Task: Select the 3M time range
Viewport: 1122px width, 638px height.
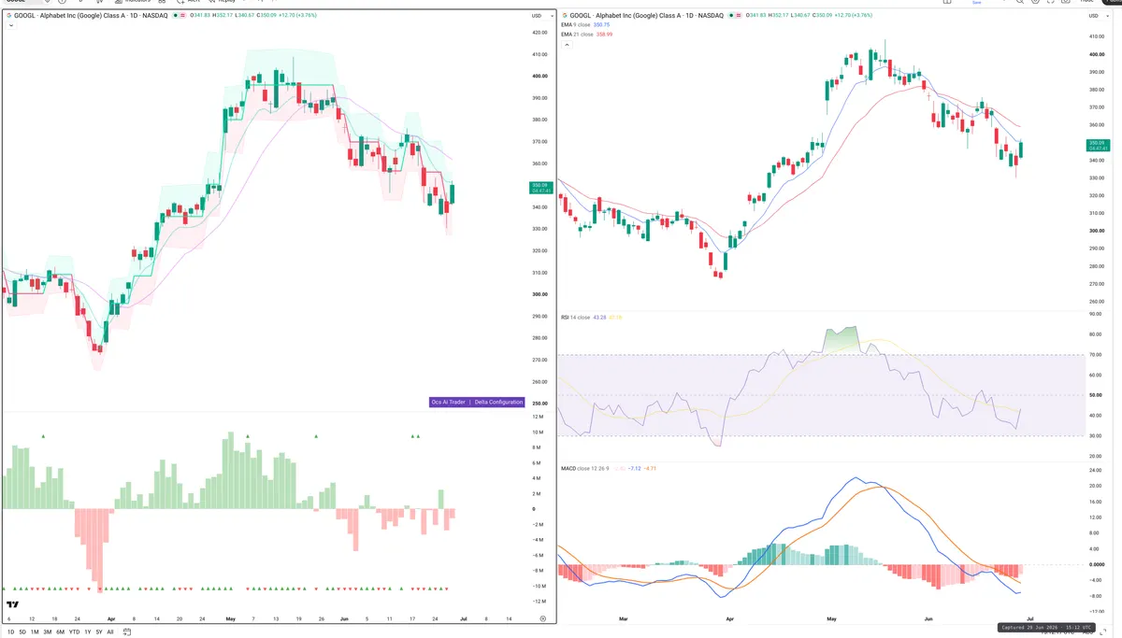Action: click(48, 632)
